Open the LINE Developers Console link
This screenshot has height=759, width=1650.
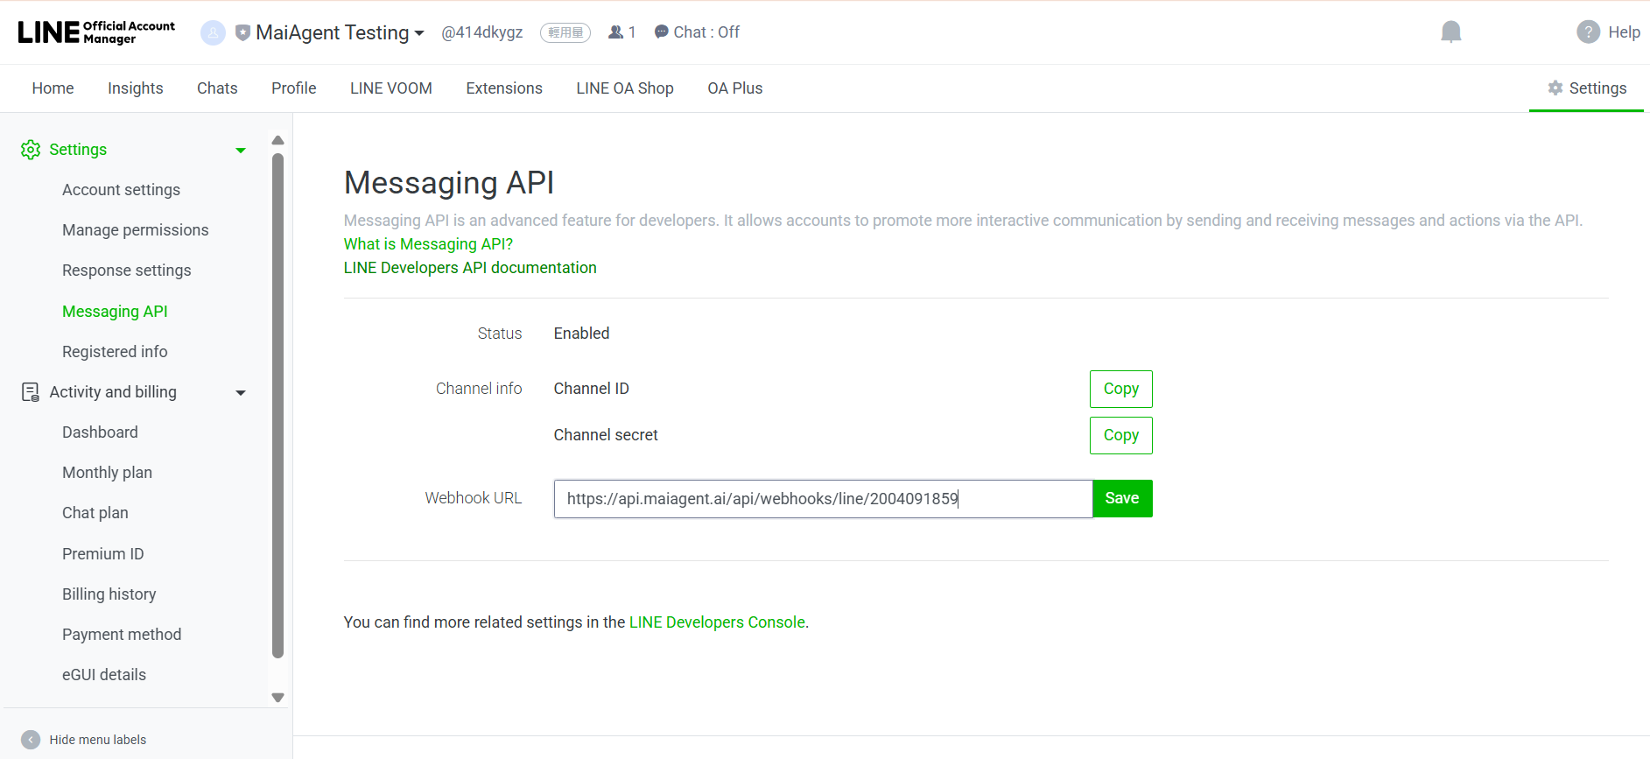point(717,622)
